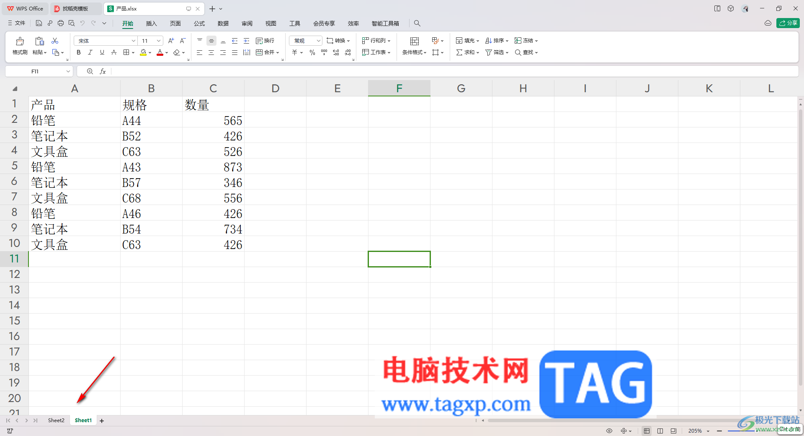Switch to page layout view icon
This screenshot has height=436, width=804.
coord(660,431)
